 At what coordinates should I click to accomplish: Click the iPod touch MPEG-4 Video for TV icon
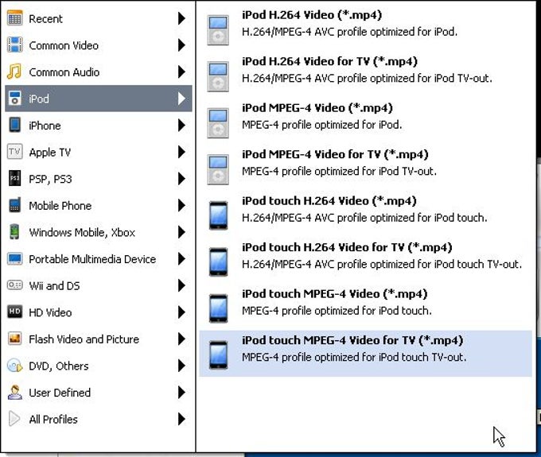point(219,355)
